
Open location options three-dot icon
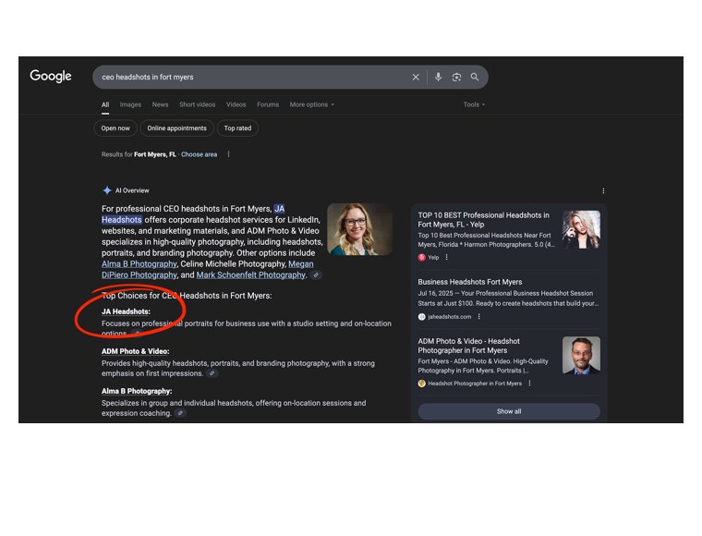tap(228, 154)
